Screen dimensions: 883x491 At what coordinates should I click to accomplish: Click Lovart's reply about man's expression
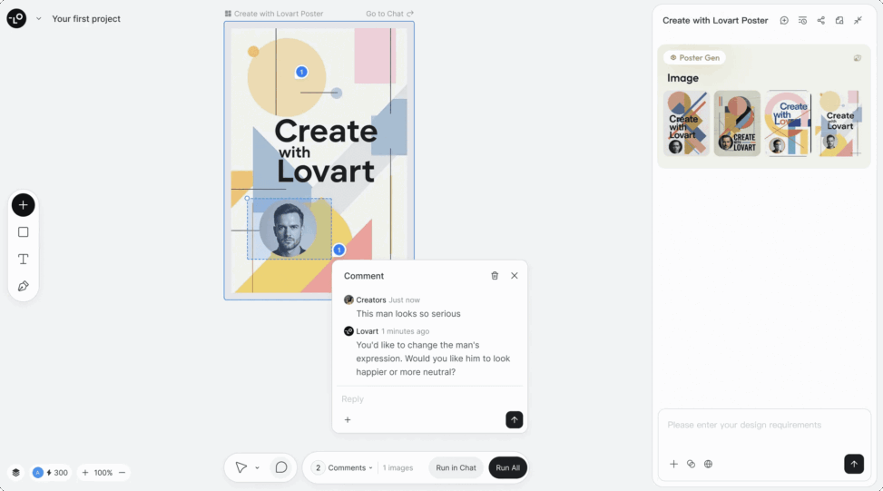coord(433,358)
